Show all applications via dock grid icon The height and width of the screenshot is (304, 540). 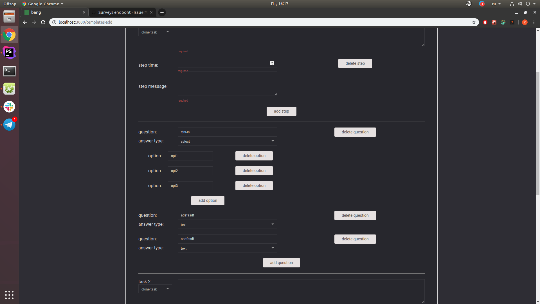pyautogui.click(x=9, y=295)
